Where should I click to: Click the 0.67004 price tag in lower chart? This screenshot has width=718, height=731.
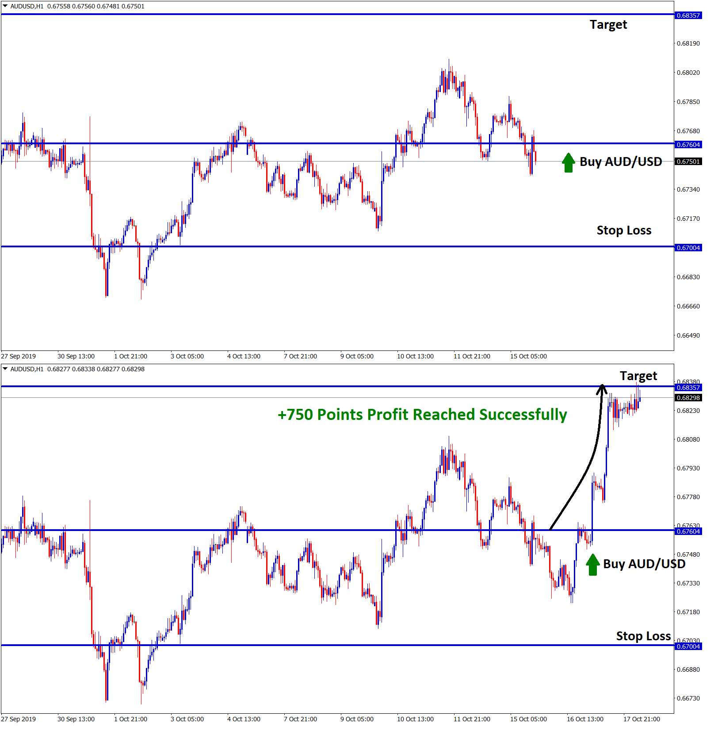click(x=688, y=646)
